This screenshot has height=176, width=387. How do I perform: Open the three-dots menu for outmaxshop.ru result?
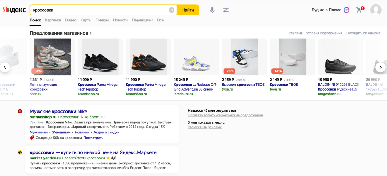click(103, 117)
